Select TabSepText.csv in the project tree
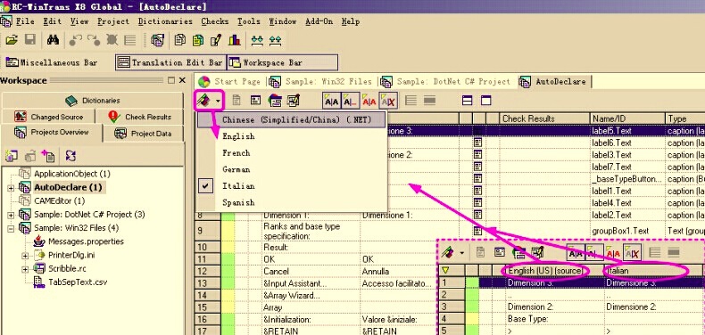This screenshot has width=705, height=335. pos(78,282)
